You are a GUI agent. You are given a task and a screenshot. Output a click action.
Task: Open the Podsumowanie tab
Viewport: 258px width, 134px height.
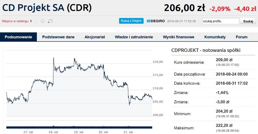click(19, 37)
